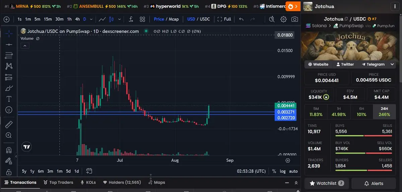Open the indicators fx menu

[131, 19]
